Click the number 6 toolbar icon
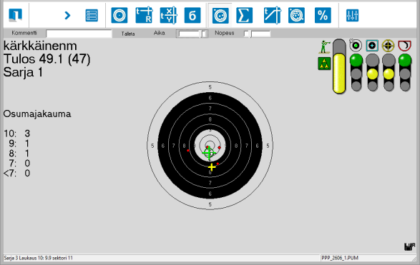This screenshot has width=420, height=265. click(x=192, y=15)
